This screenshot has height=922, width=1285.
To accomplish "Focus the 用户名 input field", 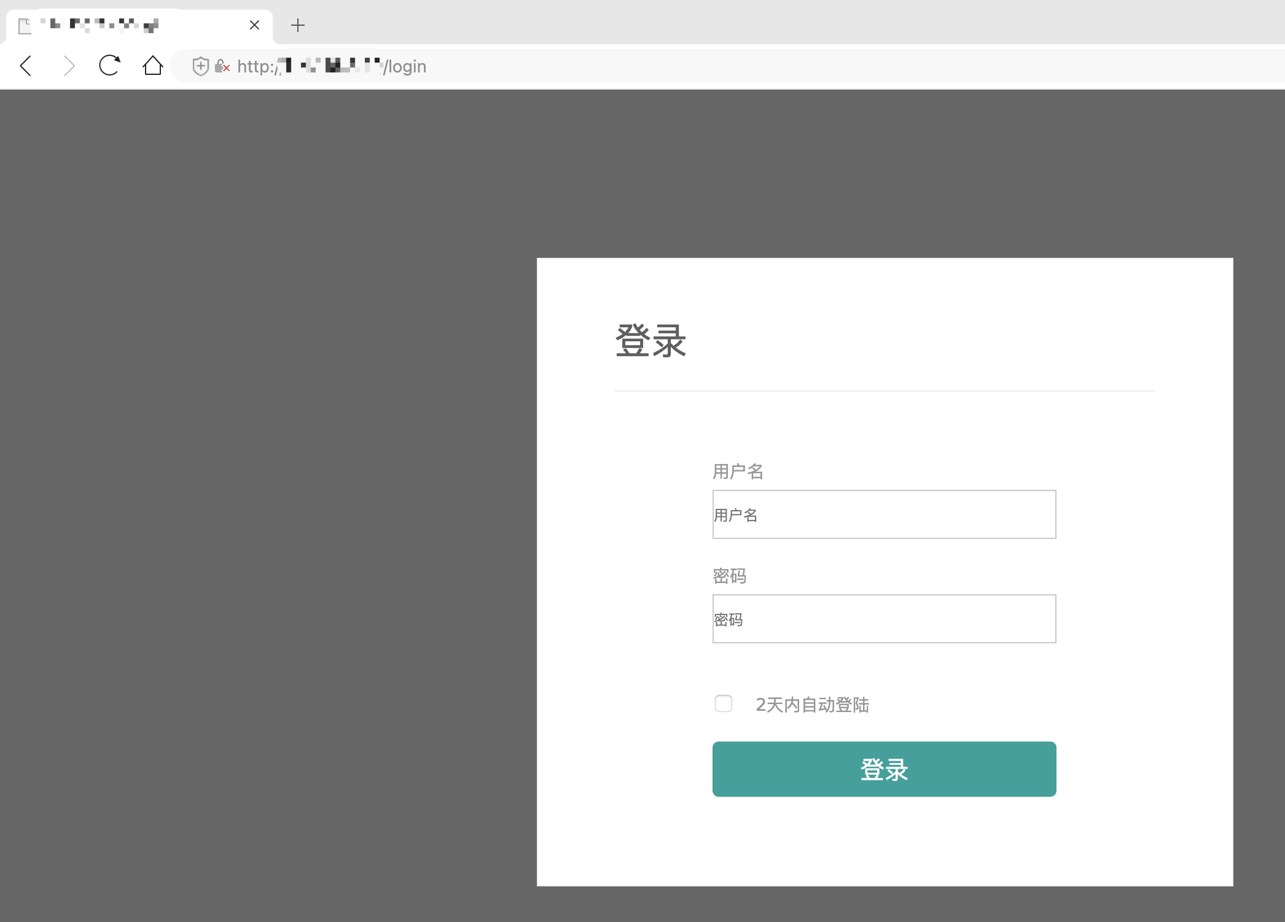I will (x=884, y=514).
